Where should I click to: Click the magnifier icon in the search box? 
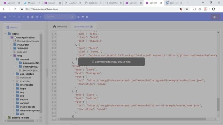72,17
